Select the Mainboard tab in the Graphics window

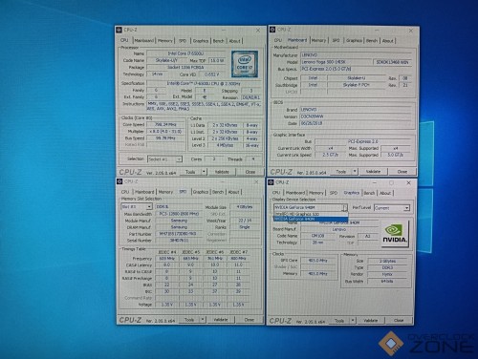pos(295,193)
